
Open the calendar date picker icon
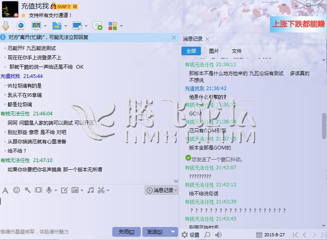[259, 235]
